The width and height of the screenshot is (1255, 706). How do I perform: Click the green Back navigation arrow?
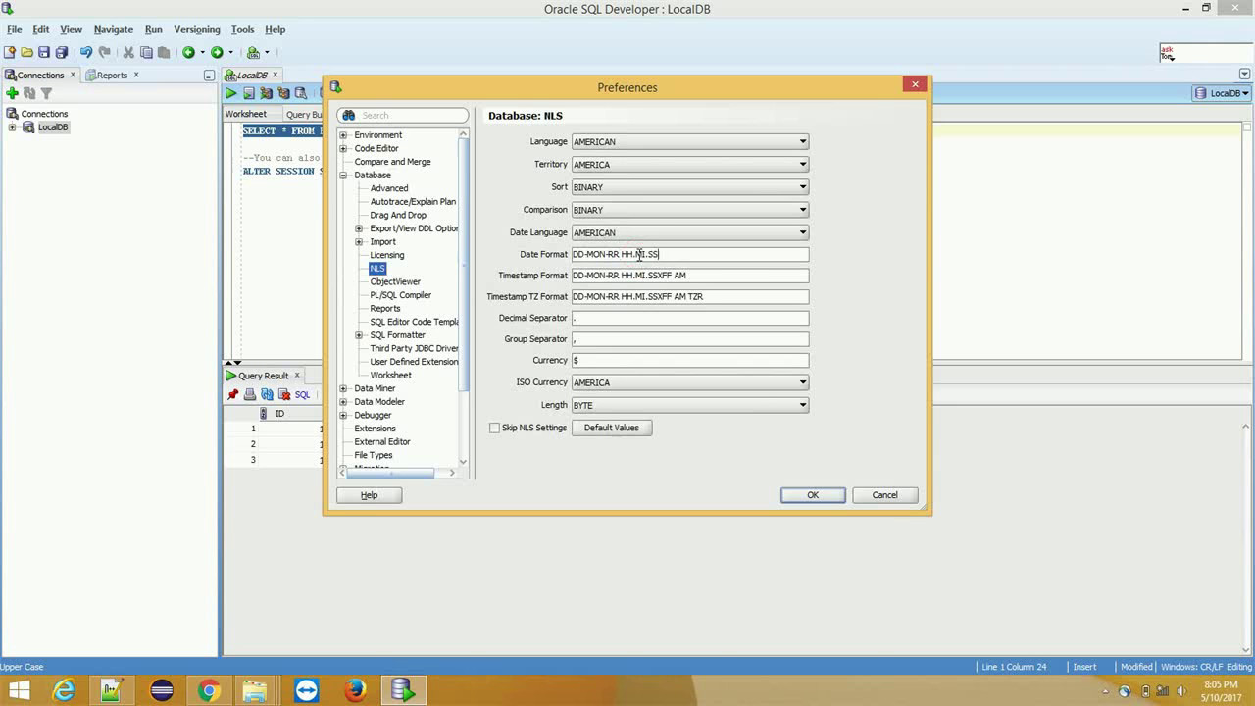(188, 52)
